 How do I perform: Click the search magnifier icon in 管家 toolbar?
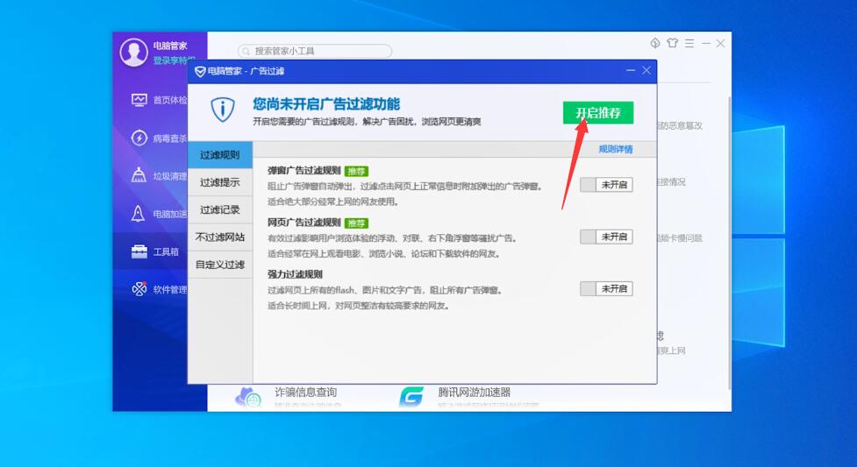tap(246, 52)
